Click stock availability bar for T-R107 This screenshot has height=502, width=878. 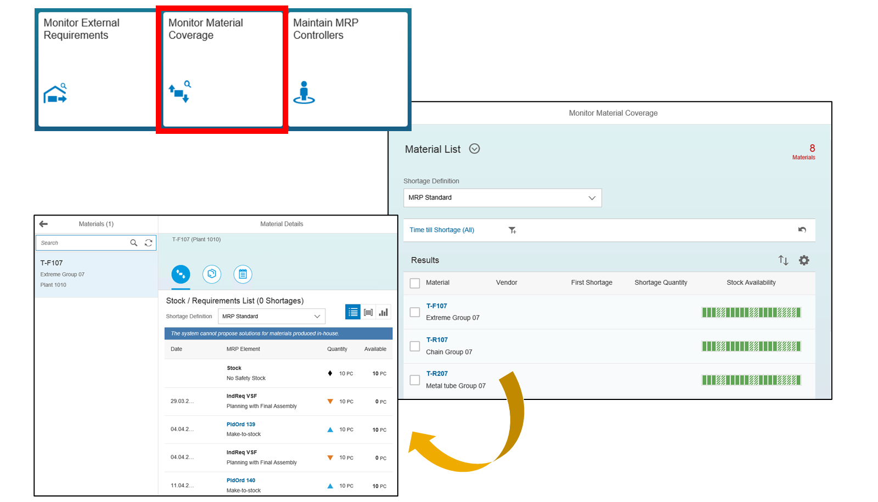[x=751, y=346]
